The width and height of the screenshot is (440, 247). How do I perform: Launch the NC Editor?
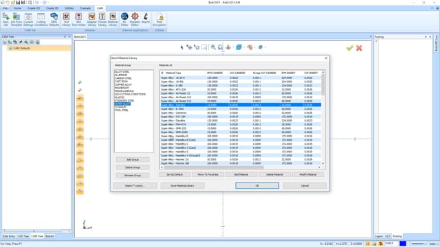[x=124, y=20]
